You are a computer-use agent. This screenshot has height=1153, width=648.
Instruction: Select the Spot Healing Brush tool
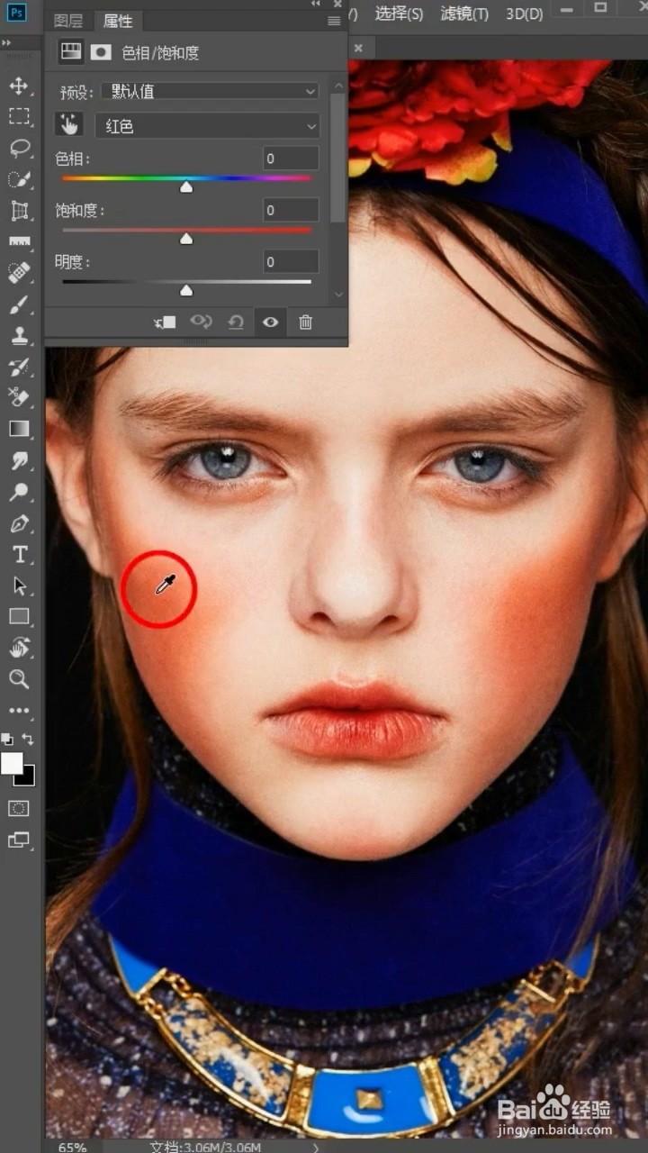19,273
